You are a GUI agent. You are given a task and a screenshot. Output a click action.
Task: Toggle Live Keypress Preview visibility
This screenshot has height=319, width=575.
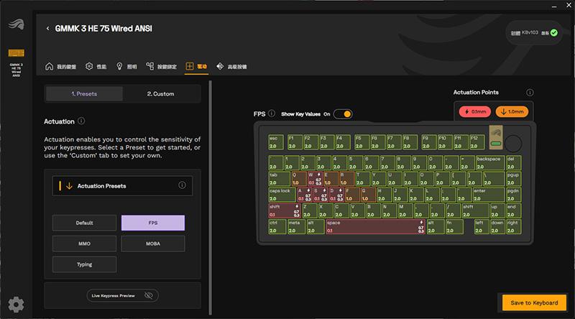(x=149, y=295)
